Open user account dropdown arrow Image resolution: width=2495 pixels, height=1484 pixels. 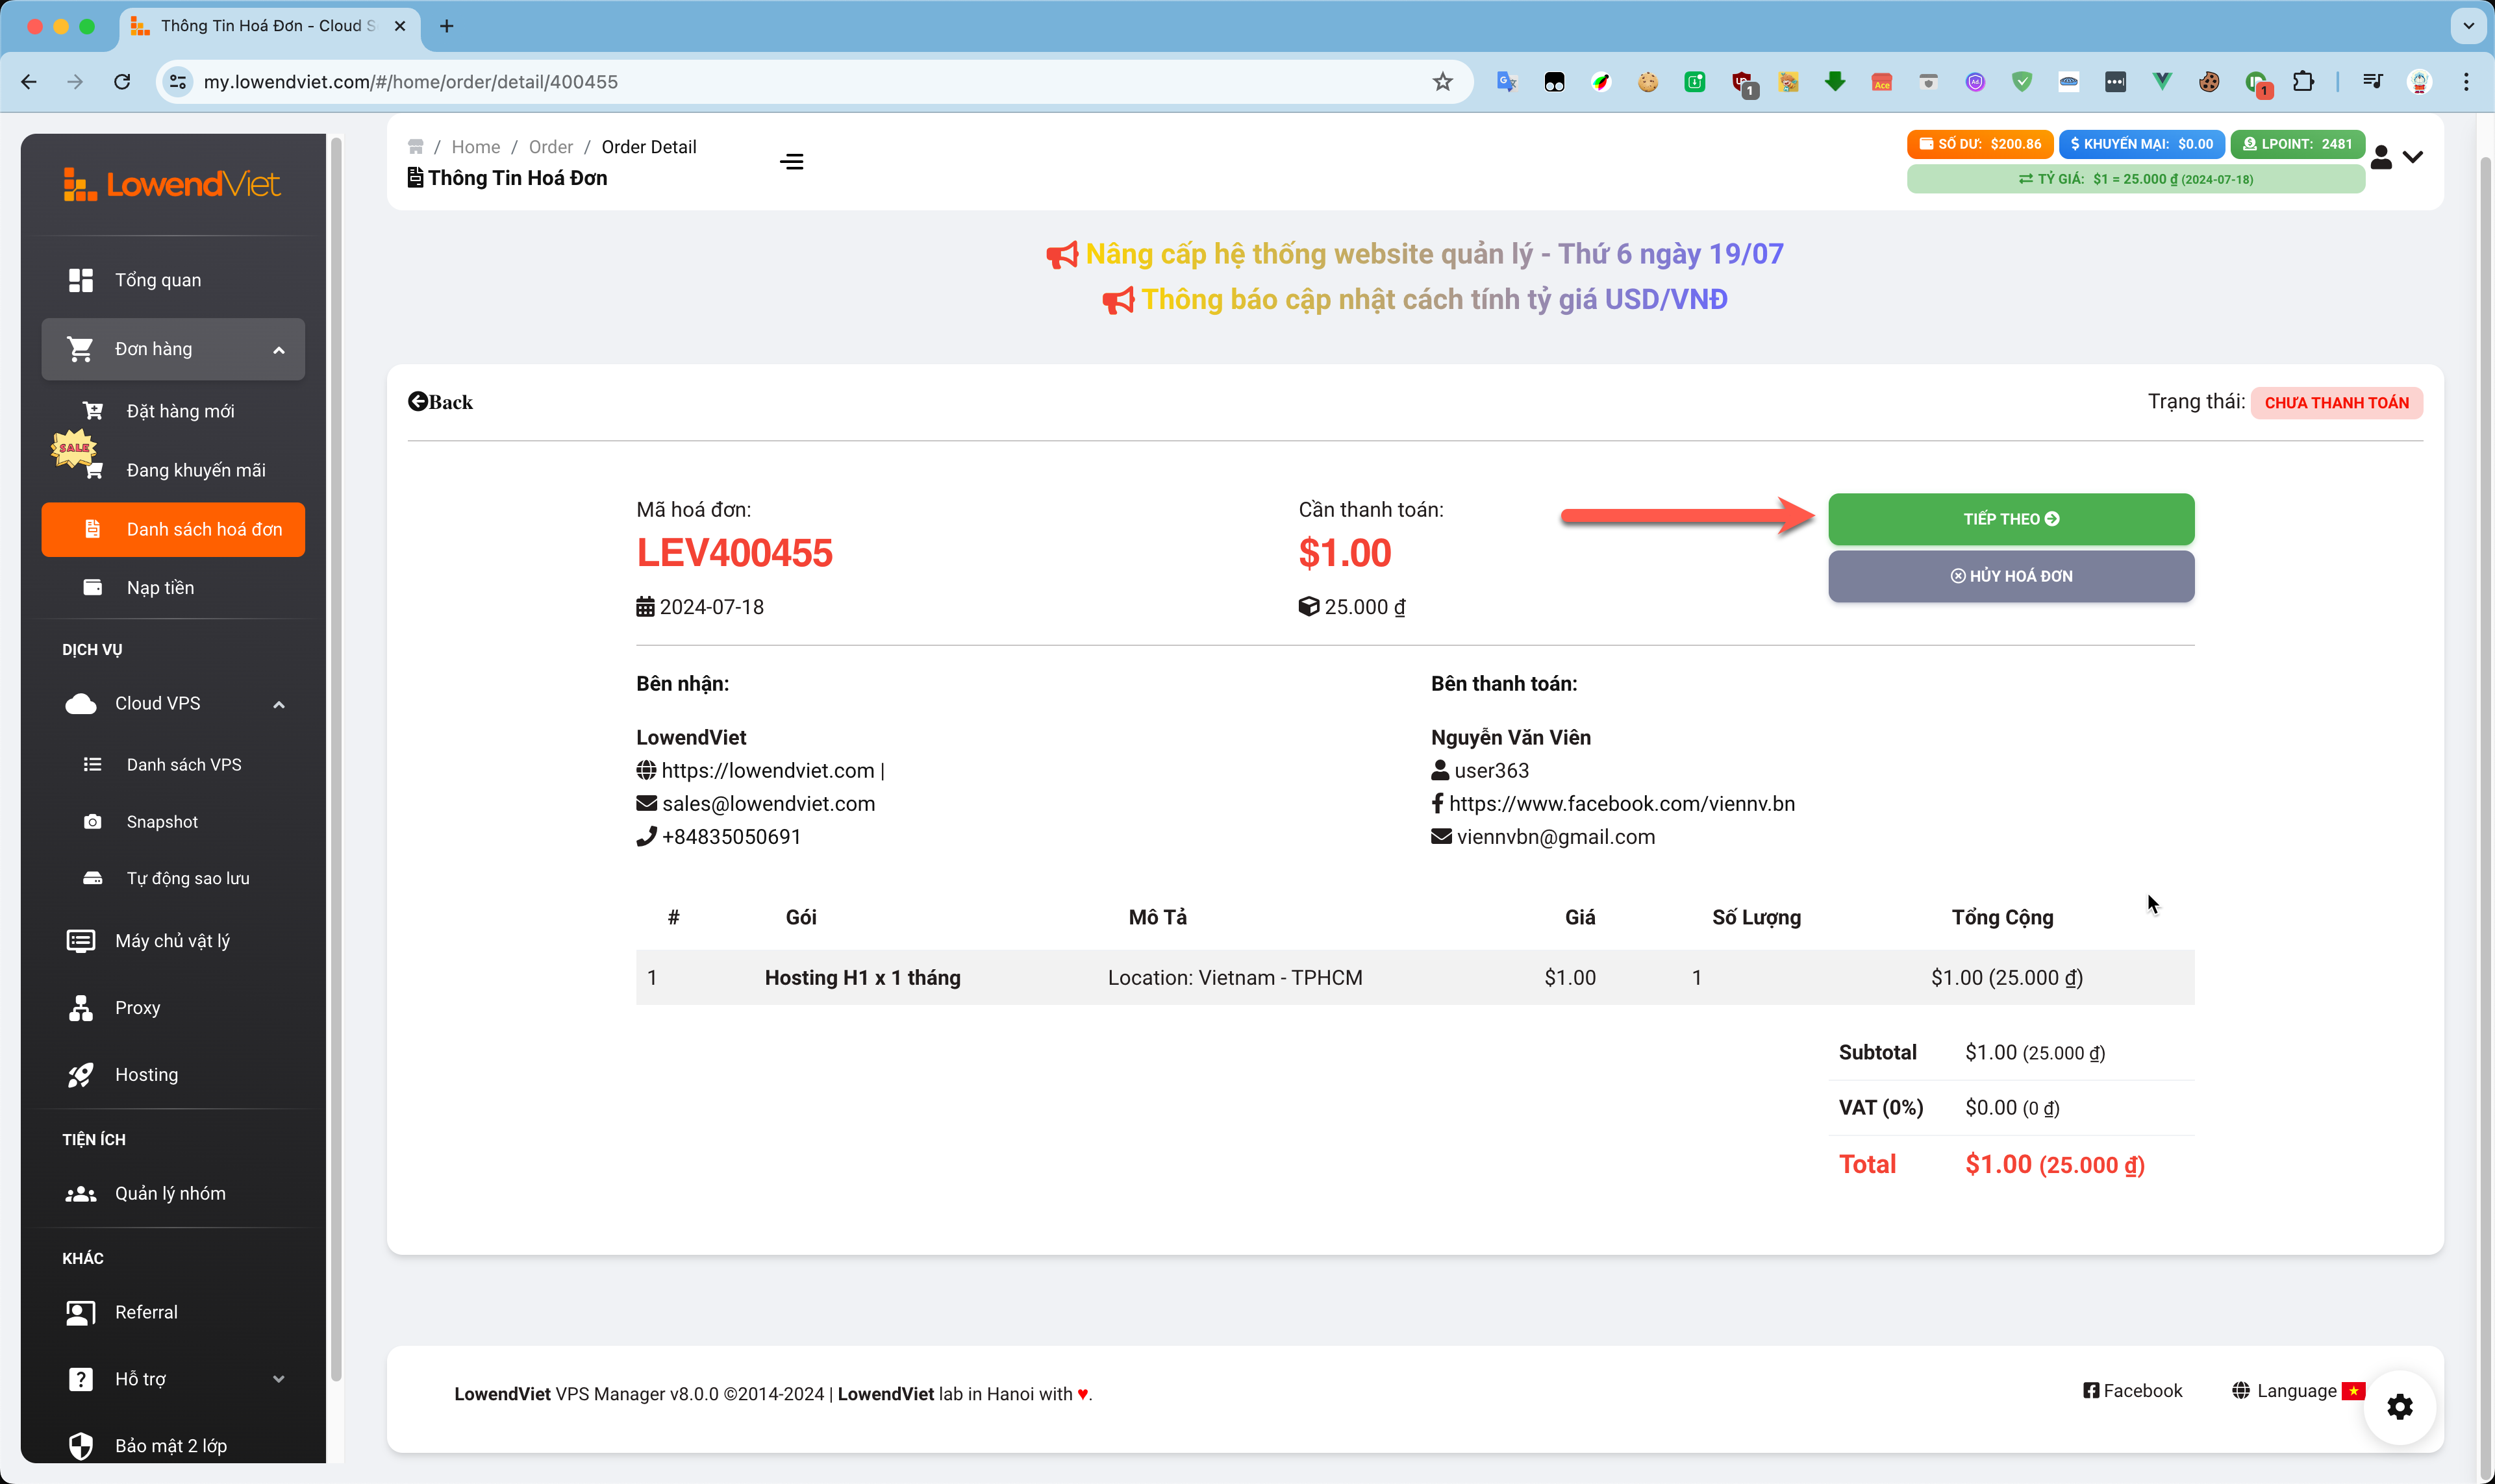(2413, 157)
